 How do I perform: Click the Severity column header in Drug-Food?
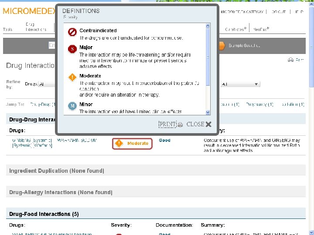click(121, 225)
